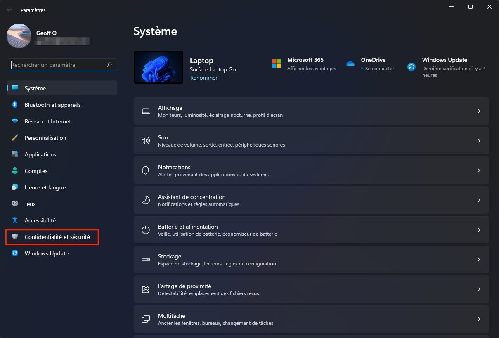Click the search magnifier icon

109,65
